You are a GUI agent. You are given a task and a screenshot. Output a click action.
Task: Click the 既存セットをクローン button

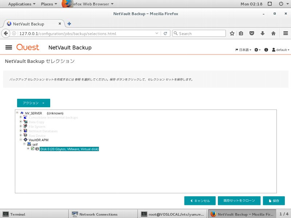tap(239, 201)
